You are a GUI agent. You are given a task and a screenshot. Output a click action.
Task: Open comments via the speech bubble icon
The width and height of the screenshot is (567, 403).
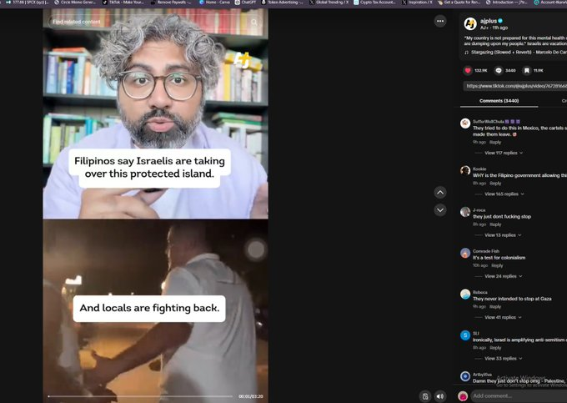click(x=499, y=71)
